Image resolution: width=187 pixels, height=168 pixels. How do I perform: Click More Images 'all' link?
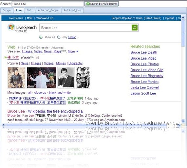point(30,93)
